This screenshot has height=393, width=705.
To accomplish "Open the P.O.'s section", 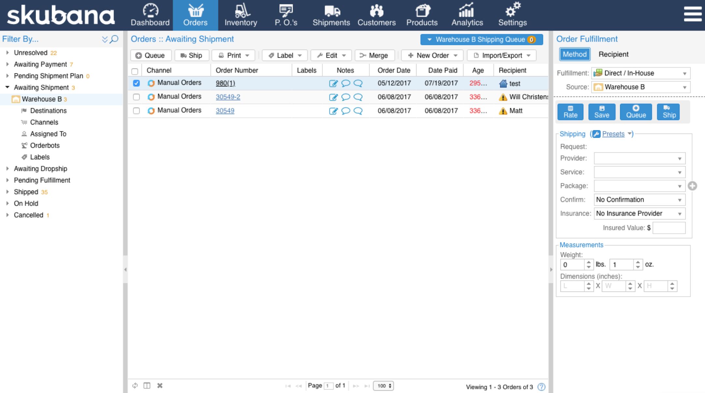I will (x=286, y=15).
